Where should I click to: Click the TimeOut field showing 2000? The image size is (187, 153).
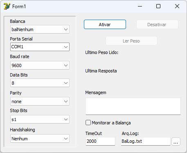tap(100, 141)
